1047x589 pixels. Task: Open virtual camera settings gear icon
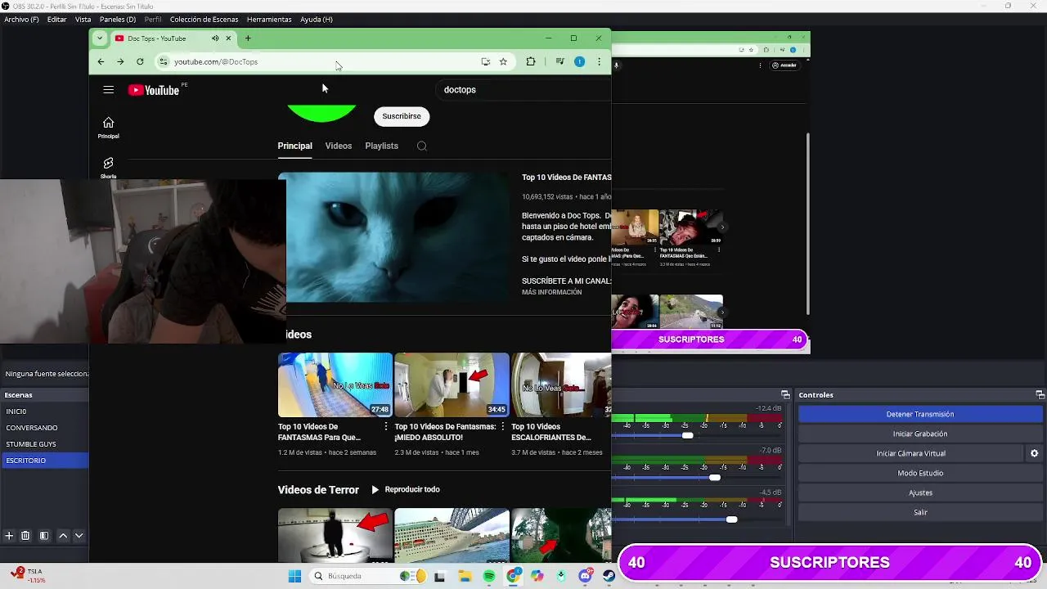coord(1034,453)
